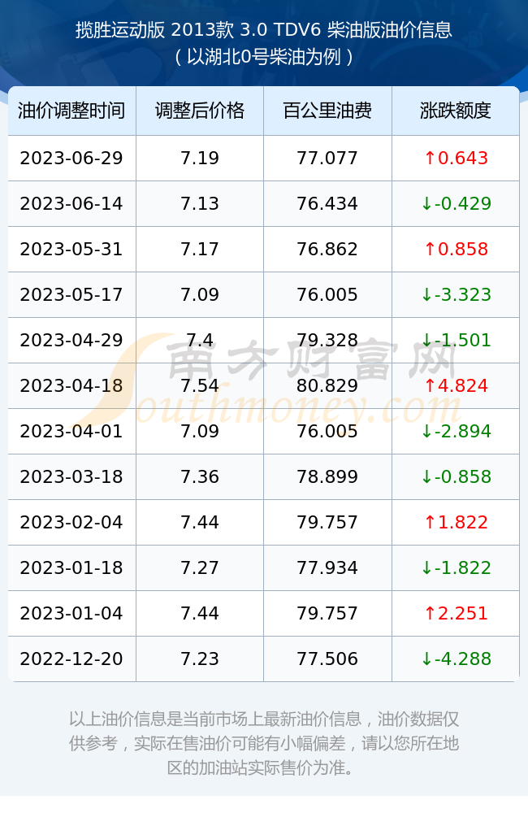Screen dimensions: 528x813
Task: Click the green down value -4.288
Action: coord(456,659)
